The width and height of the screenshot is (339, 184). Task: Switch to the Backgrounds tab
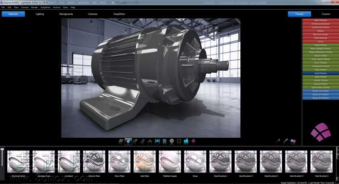coord(66,14)
